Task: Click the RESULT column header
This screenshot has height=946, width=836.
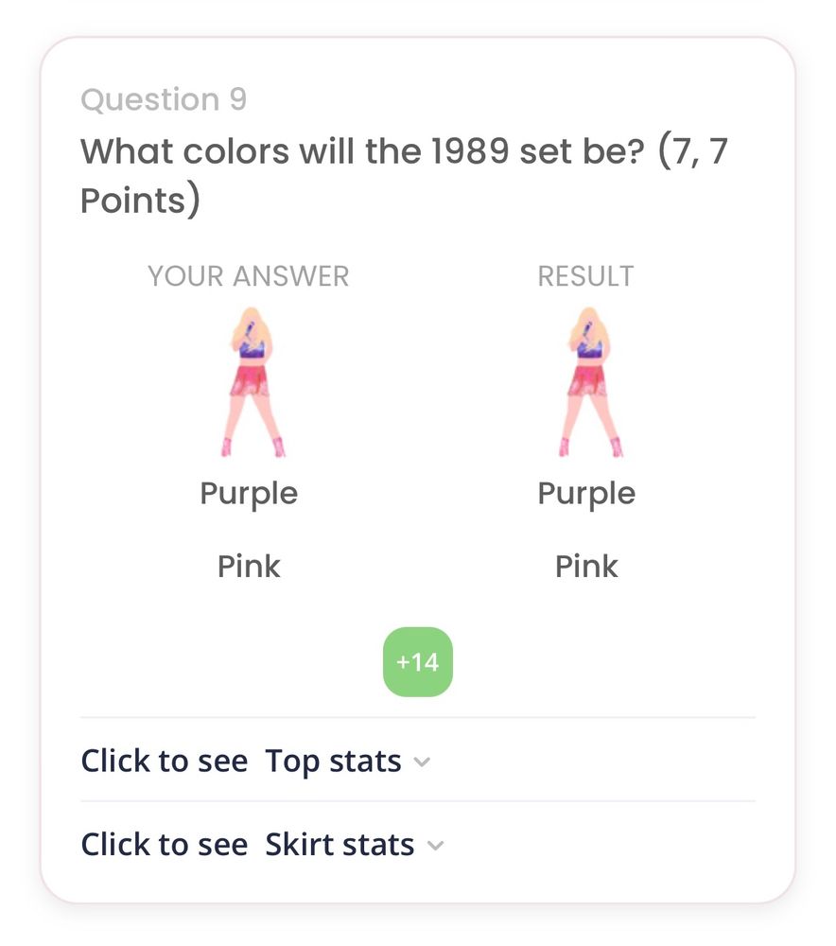Action: [x=585, y=276]
